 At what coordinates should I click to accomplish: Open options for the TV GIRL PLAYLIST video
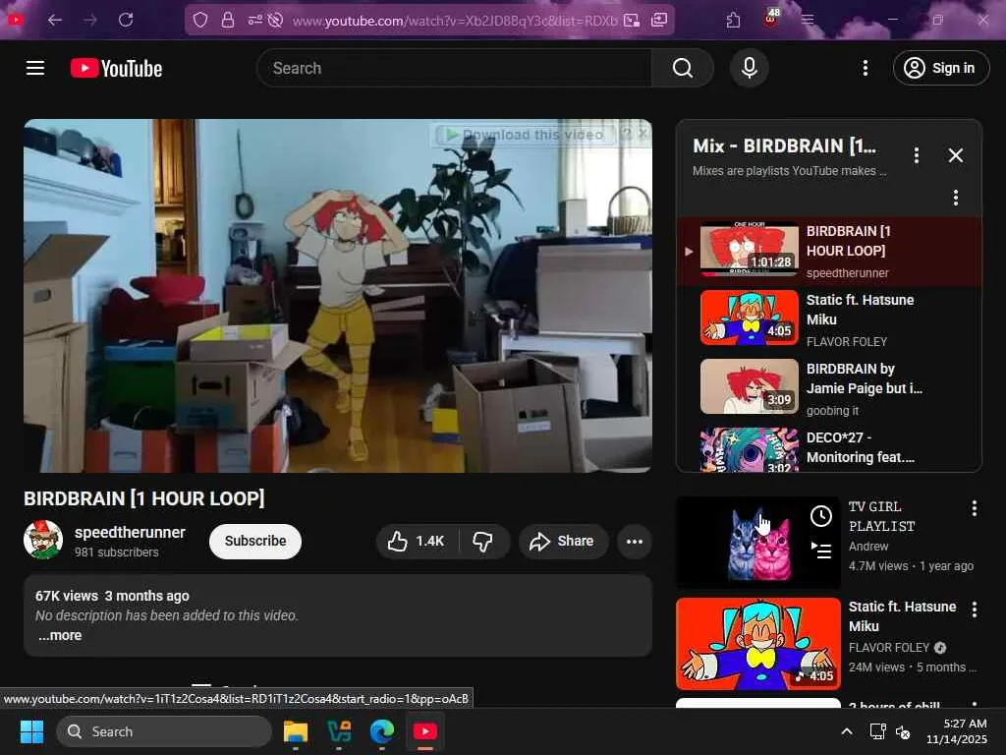tap(974, 508)
